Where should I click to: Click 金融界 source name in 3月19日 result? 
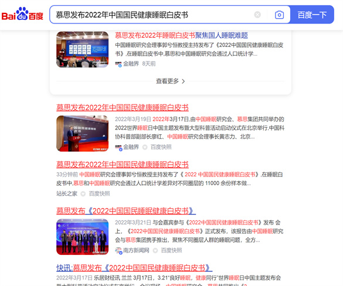(x=131, y=147)
